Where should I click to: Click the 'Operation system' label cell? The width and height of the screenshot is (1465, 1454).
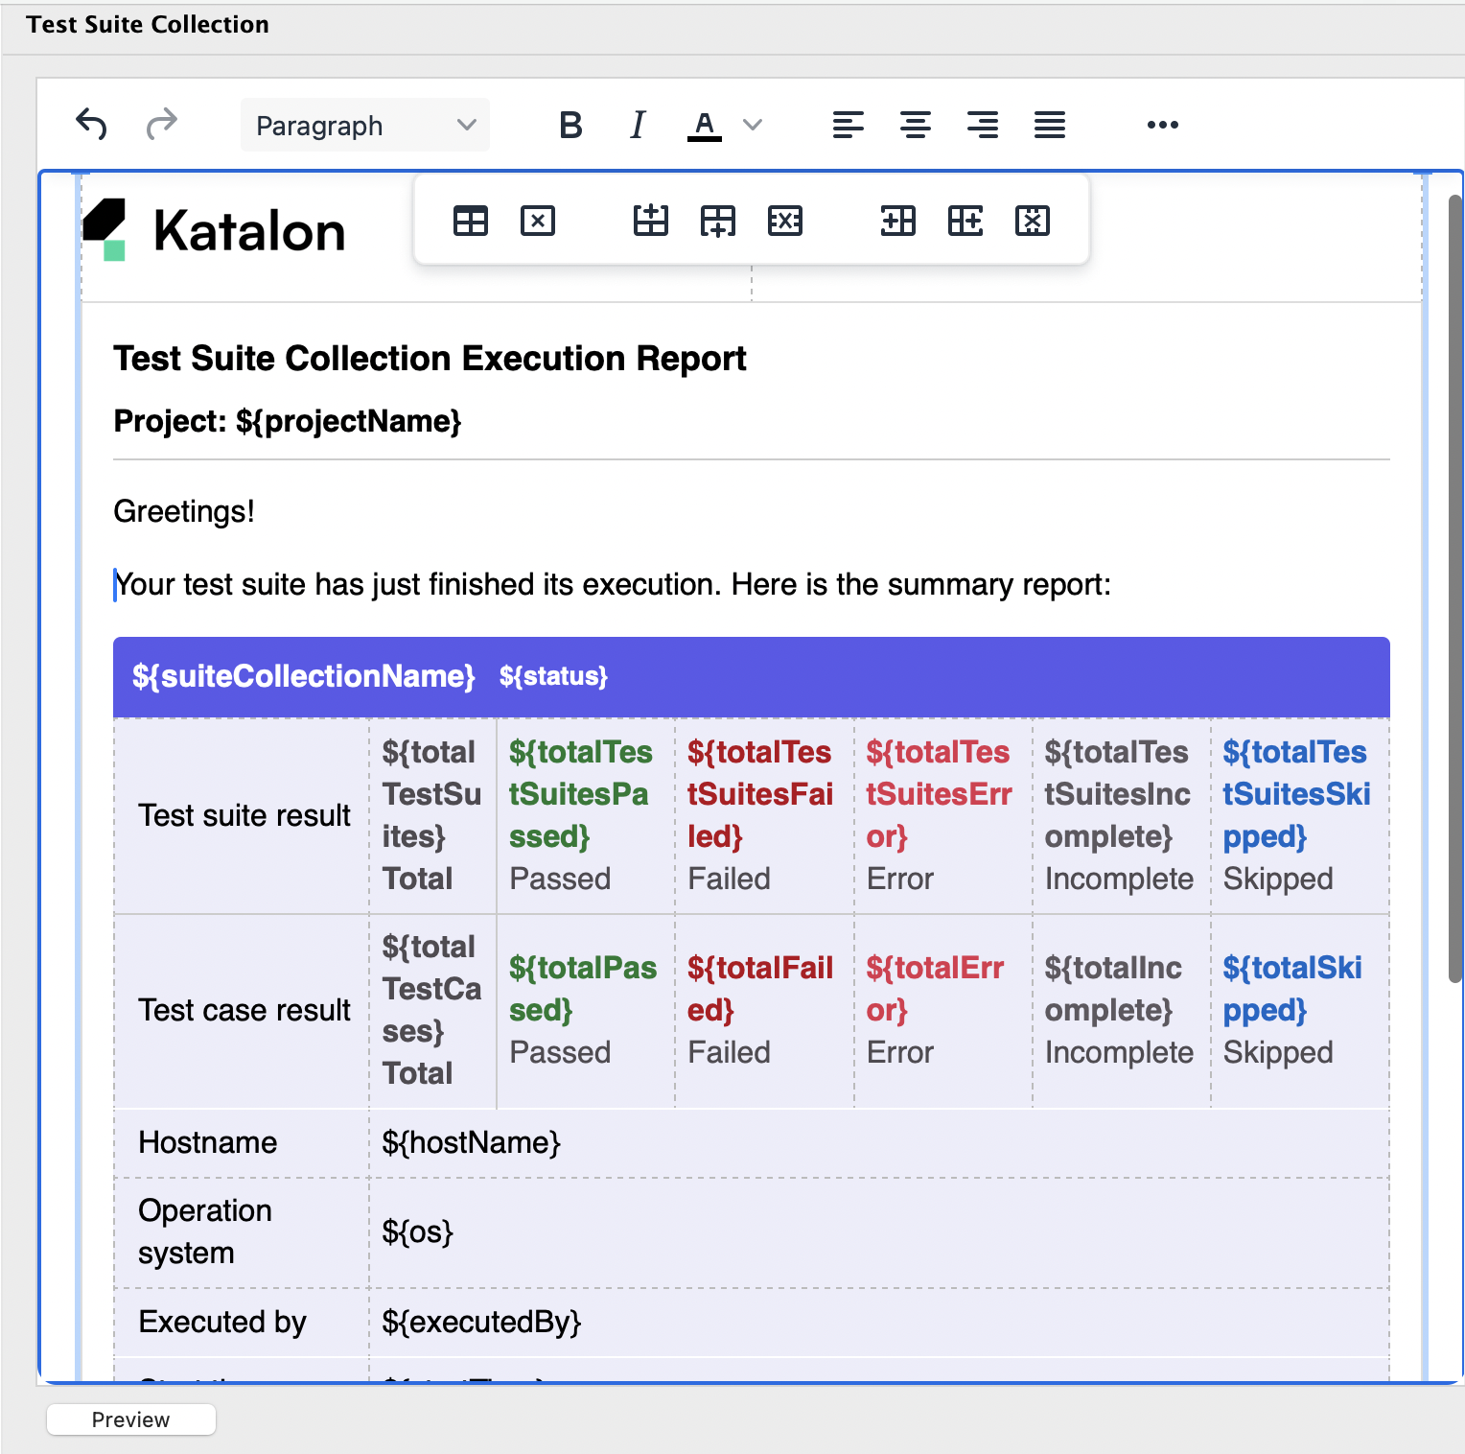pyautogui.click(x=243, y=1232)
